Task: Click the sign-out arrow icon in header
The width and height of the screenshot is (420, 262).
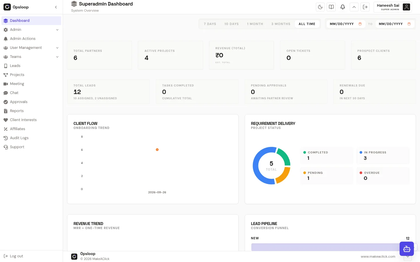Action: coord(365,7)
